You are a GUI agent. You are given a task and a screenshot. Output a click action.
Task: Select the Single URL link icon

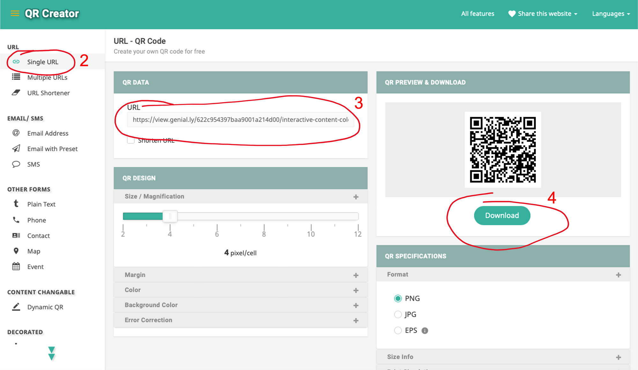17,62
